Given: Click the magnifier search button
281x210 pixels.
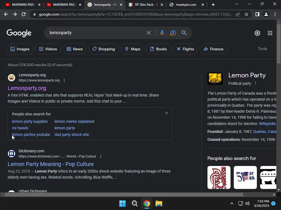Looking at the screenshot, I should [x=184, y=33].
